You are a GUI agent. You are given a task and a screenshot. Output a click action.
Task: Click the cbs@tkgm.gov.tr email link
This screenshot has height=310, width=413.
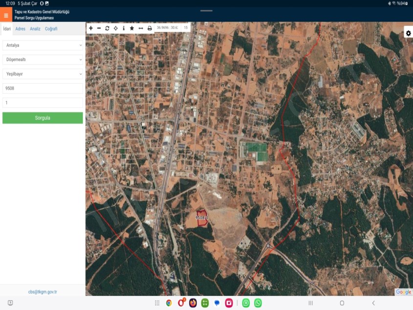click(x=43, y=292)
